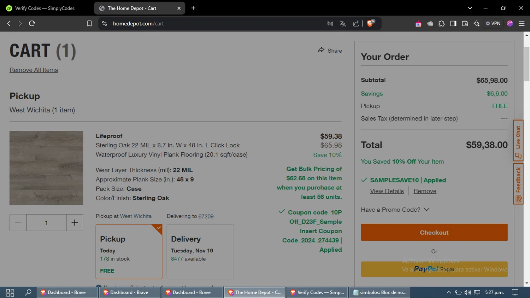Expand the Have a Promo Code section
The height and width of the screenshot is (298, 530).
[x=395, y=210]
